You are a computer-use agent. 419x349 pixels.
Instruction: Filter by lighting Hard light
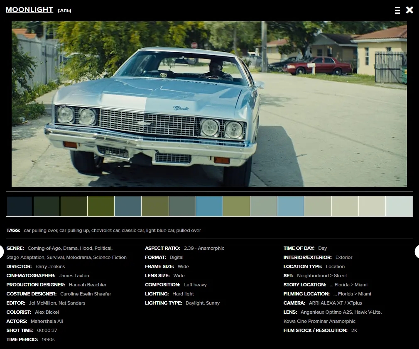tap(183, 294)
